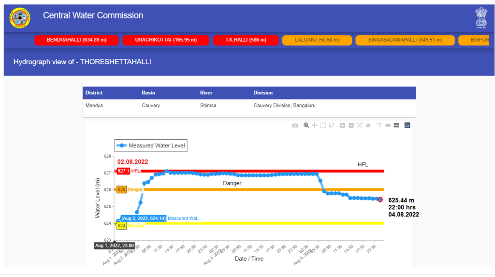Viewport: 495px width, 277px height.
Task: Toggle Measured Water Level legend entry
Action: coord(151,145)
